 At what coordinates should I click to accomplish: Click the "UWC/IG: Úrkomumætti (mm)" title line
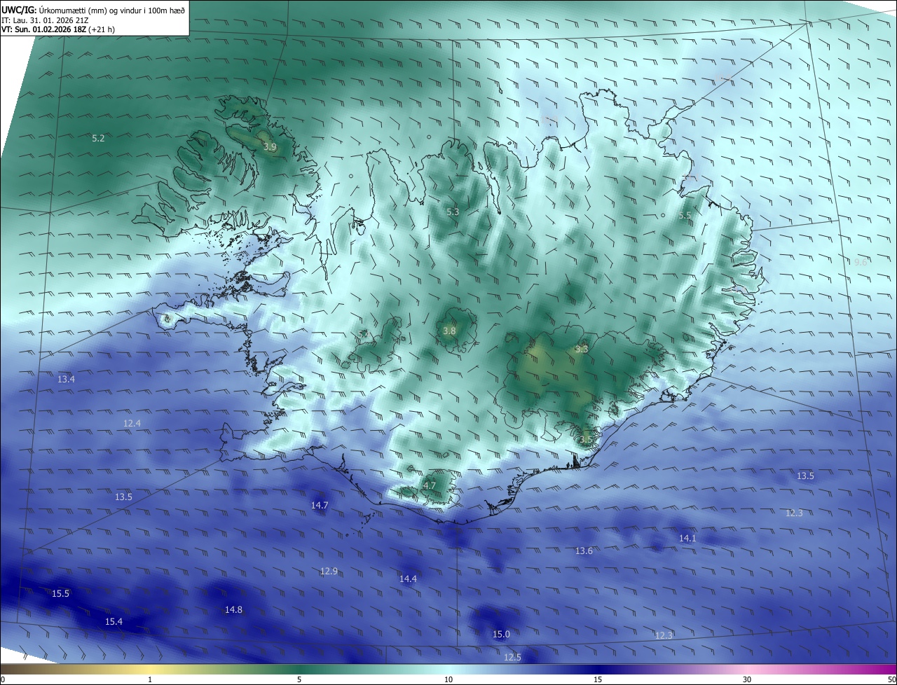click(x=93, y=11)
